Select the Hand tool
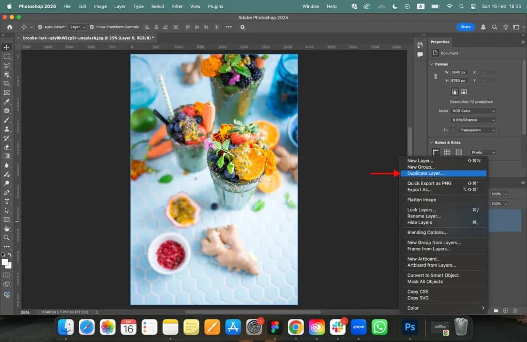Screen dimensions: 527x342 (7, 229)
